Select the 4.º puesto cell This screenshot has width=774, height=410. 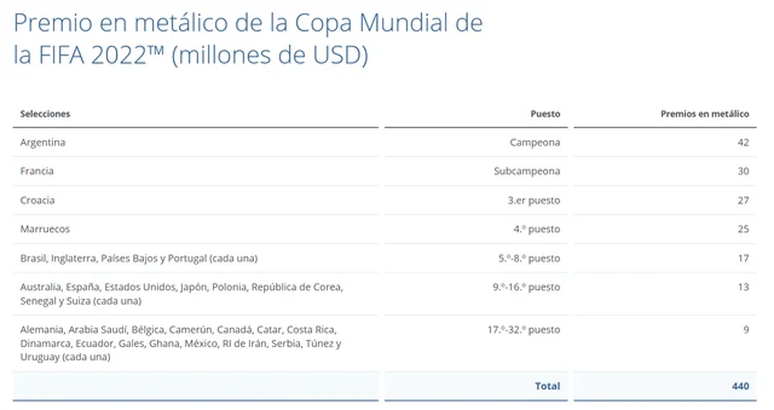[535, 229]
